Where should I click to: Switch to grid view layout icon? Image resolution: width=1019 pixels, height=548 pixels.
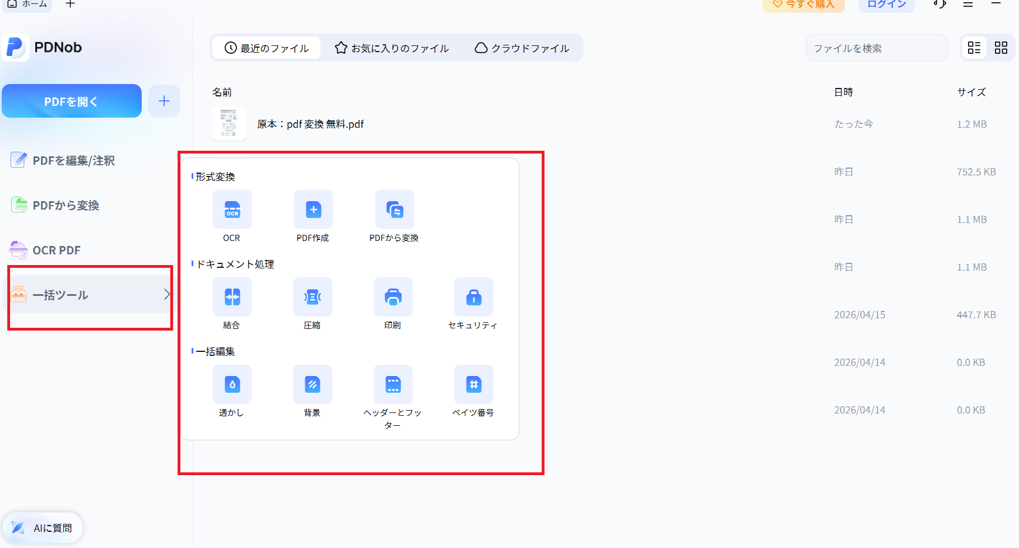point(1001,48)
